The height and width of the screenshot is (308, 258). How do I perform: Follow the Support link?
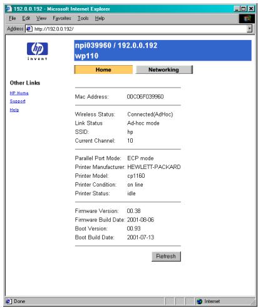click(18, 101)
